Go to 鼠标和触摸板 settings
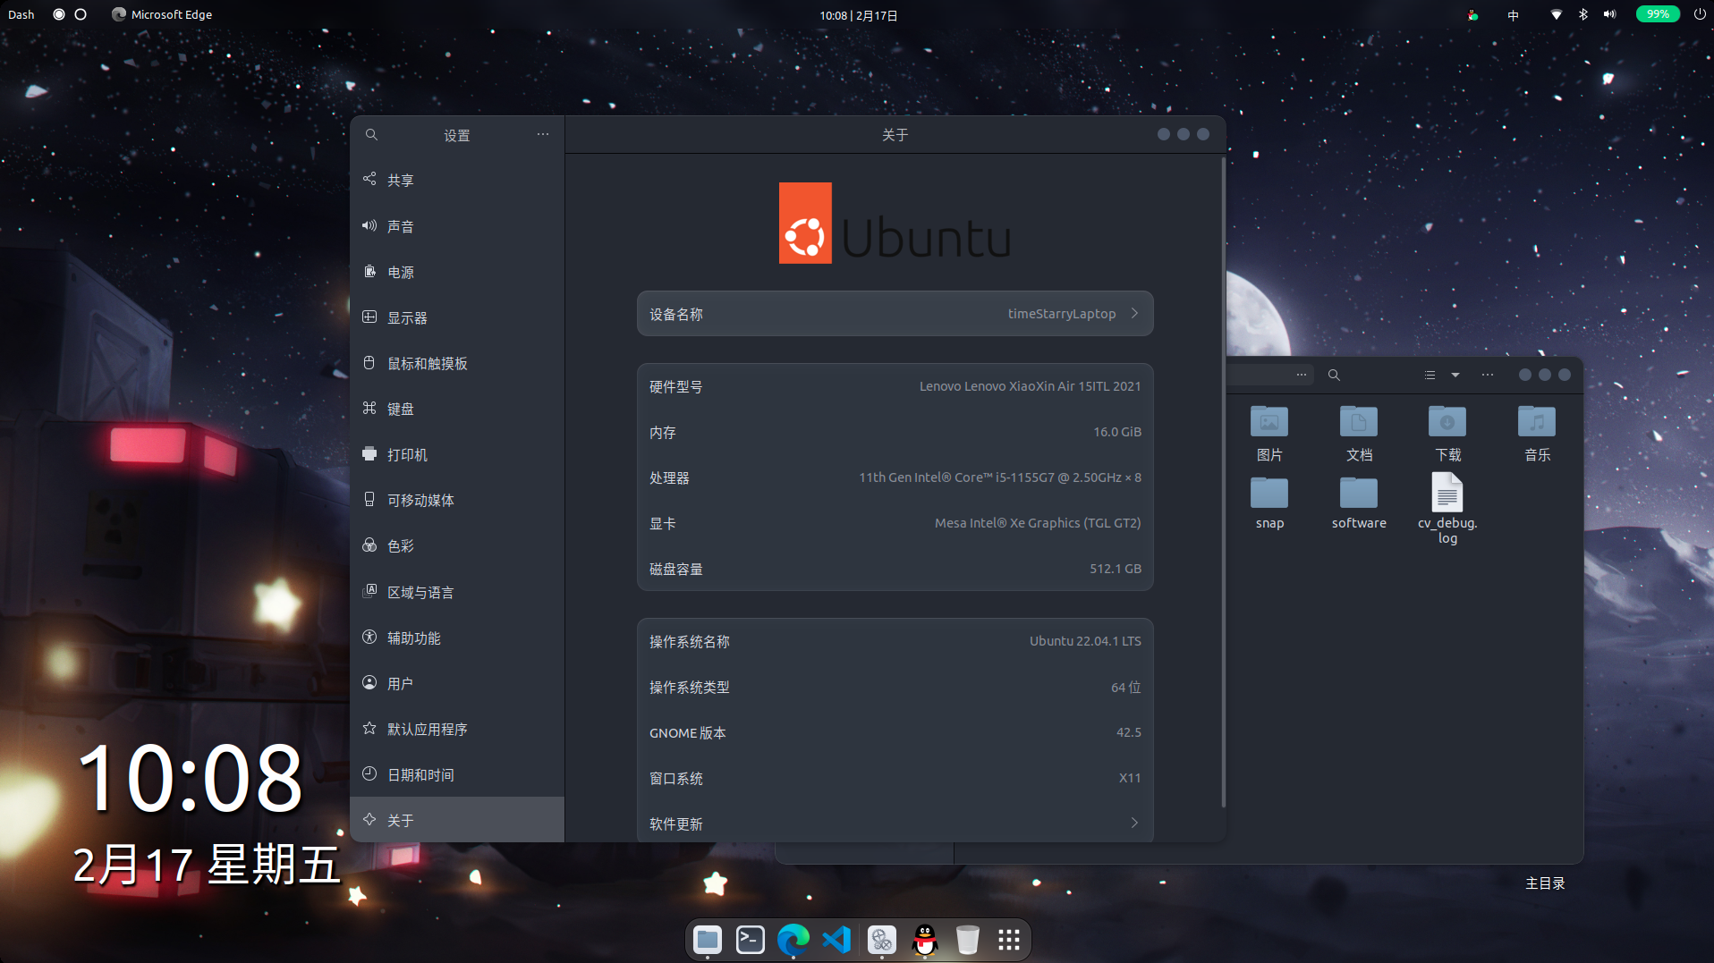The width and height of the screenshot is (1714, 963). (x=457, y=363)
